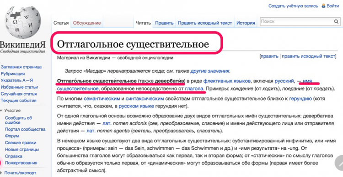This screenshot has width=343, height=177.
Task: Open the Обсуждение tab
Action: [x=87, y=23]
